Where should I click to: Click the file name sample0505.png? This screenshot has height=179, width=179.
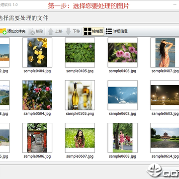click(80, 114)
